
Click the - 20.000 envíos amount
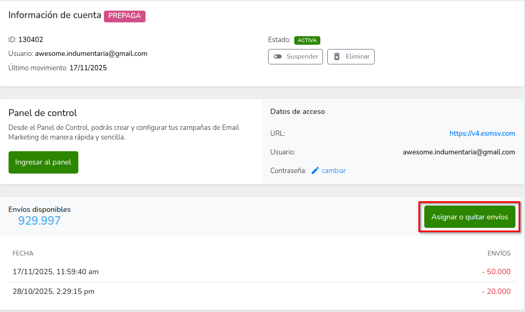click(x=496, y=291)
